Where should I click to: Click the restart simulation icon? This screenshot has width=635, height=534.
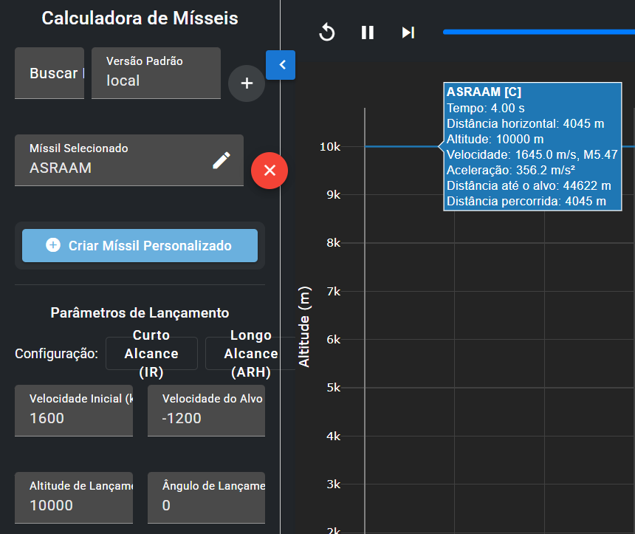click(327, 32)
